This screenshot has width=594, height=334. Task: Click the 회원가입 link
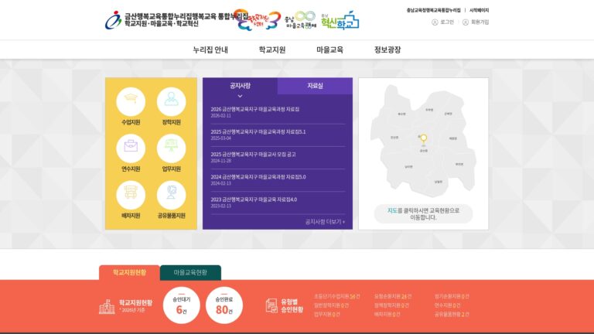pos(480,22)
